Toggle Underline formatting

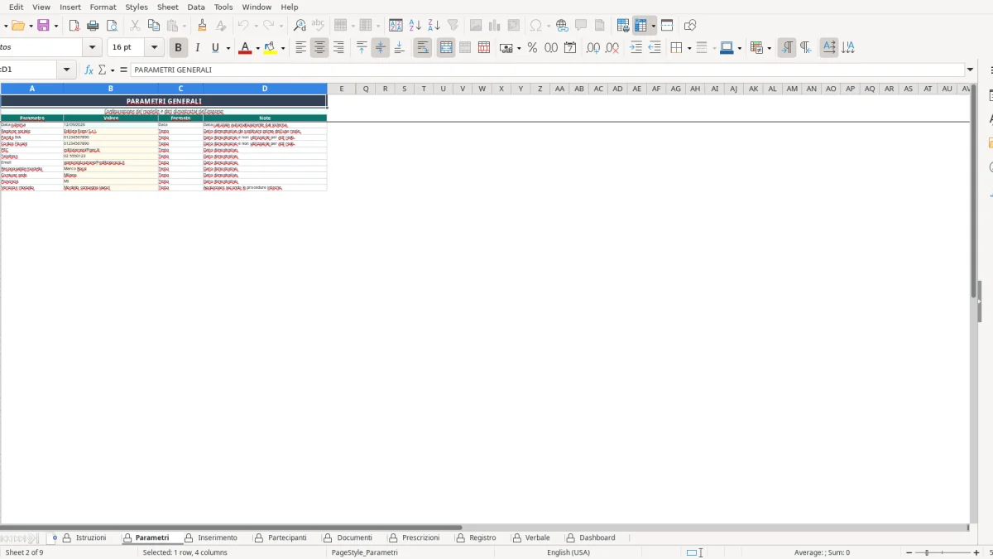[x=216, y=48]
